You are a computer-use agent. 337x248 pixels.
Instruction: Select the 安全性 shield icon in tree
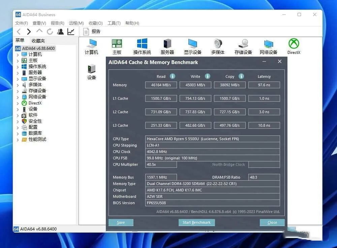[x=24, y=121]
